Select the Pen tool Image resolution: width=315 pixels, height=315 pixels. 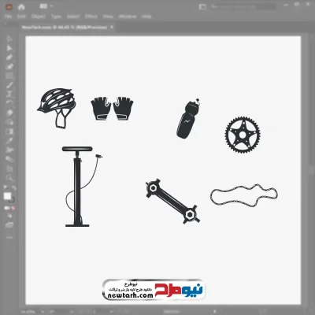pos(9,57)
